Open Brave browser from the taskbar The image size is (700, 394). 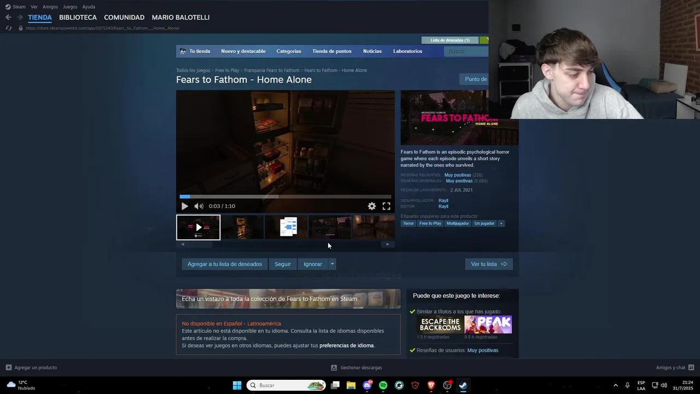pos(431,385)
